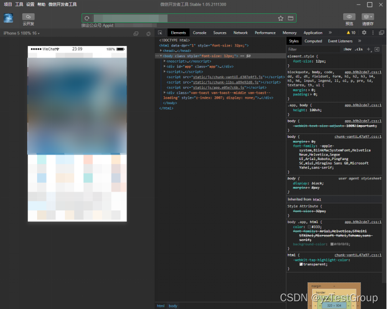Click the body breadcrumb
Viewport: 387px width, 309px height.
pos(173,306)
